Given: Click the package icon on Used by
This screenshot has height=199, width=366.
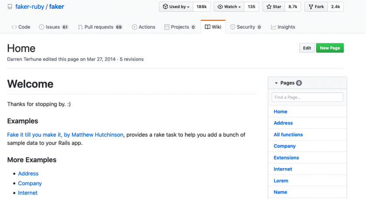Looking at the screenshot, I should coord(165,7).
